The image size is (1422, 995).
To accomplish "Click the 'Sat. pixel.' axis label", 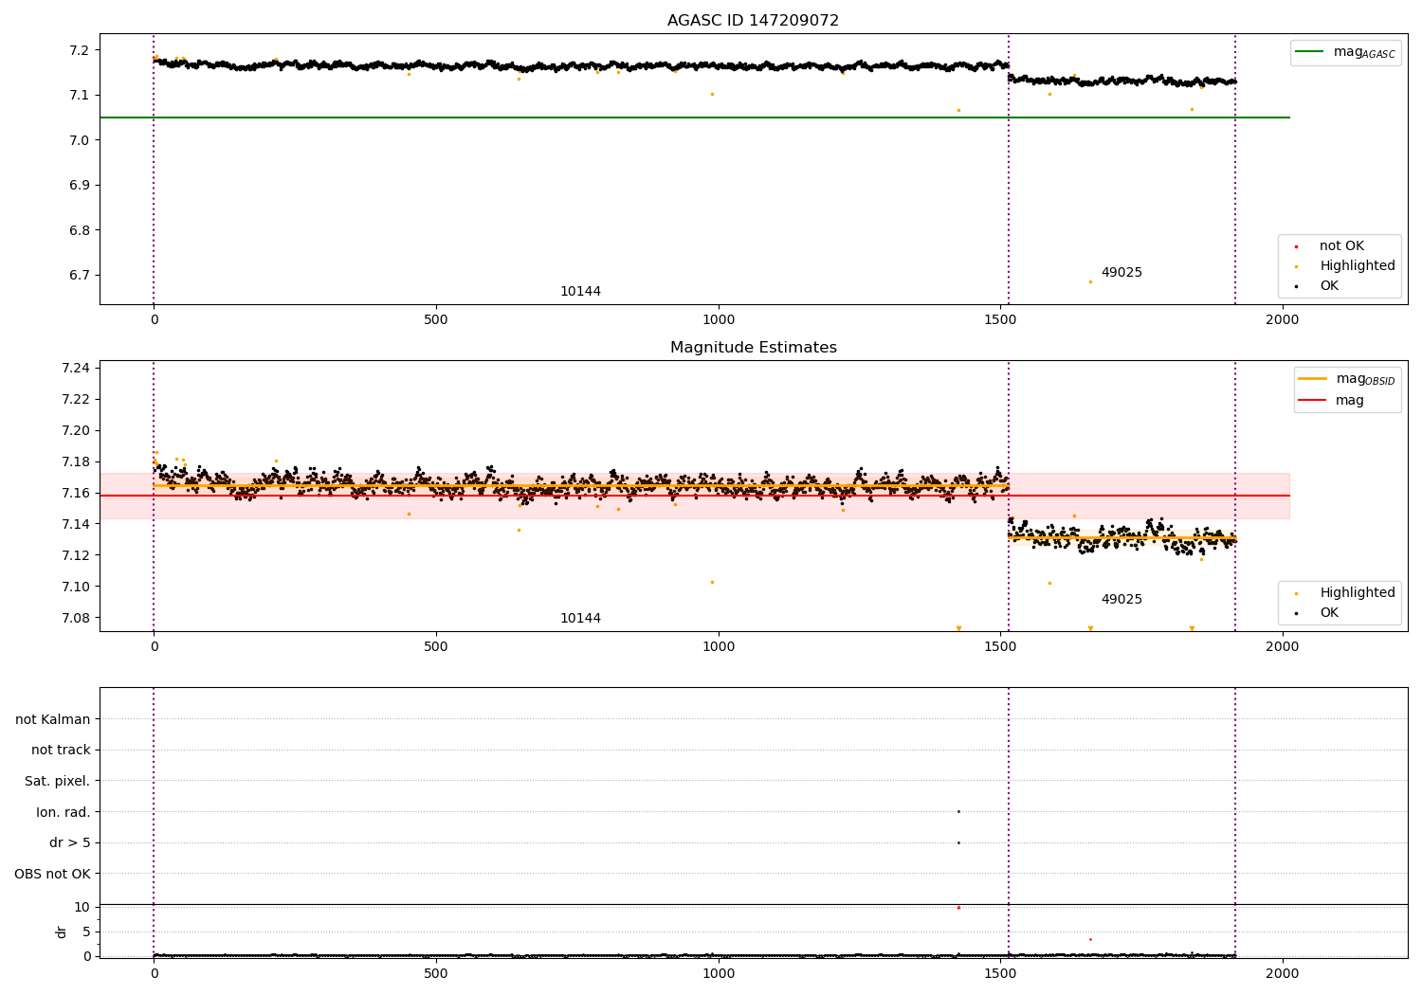I will point(58,782).
